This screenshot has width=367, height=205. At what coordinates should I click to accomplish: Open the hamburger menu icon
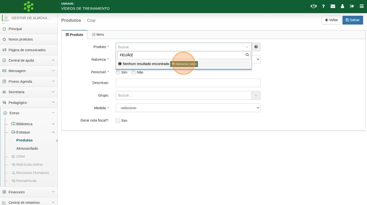pyautogui.click(x=362, y=6)
